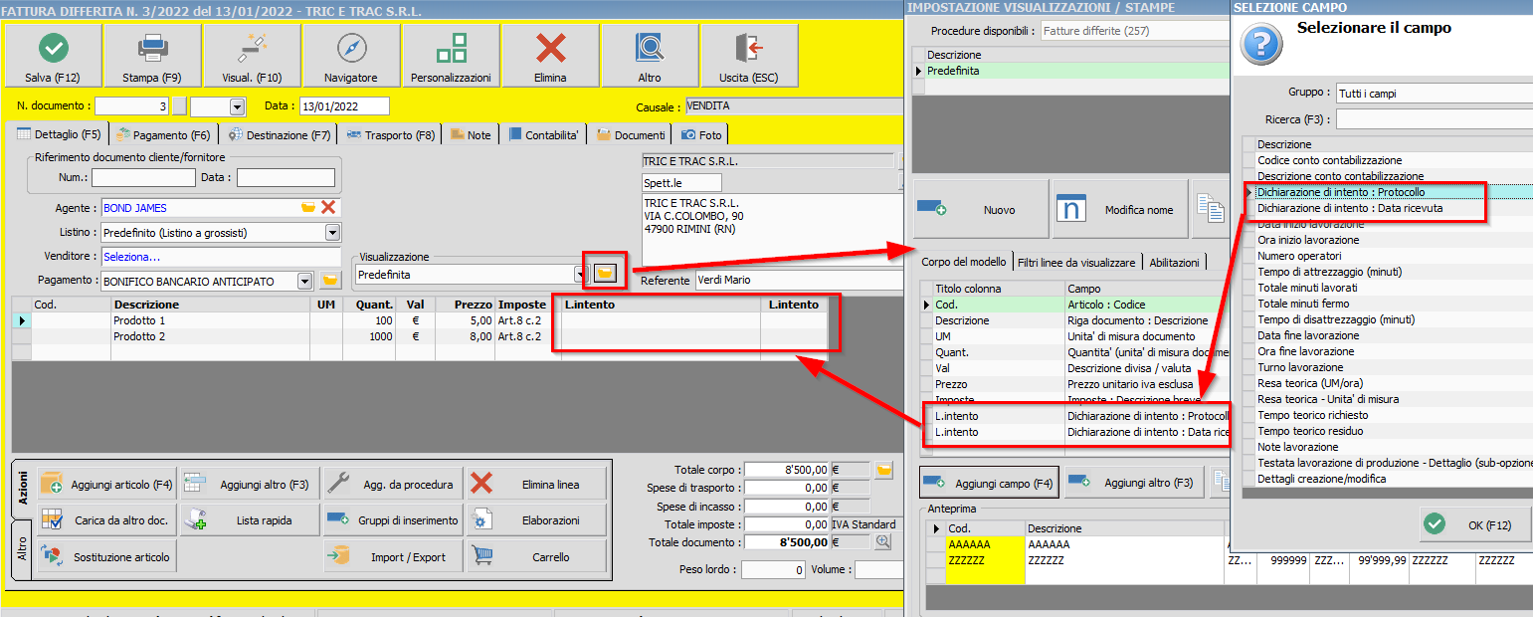Clear the Agente field with red X
1533x617 pixels.
(328, 208)
